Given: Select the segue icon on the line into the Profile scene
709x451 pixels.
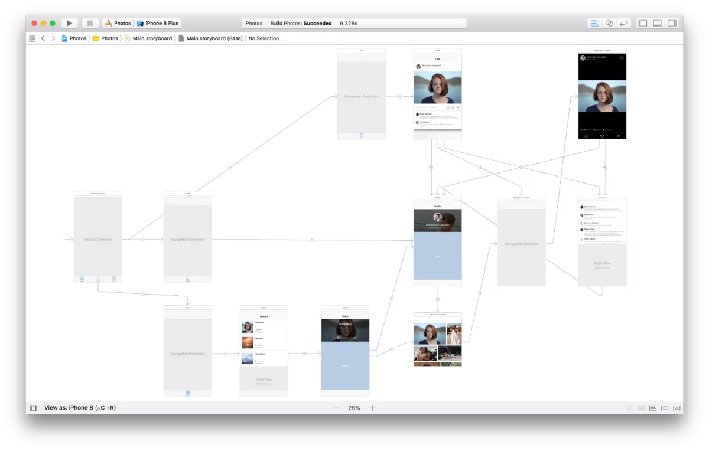Looking at the screenshot, I should tap(313, 240).
